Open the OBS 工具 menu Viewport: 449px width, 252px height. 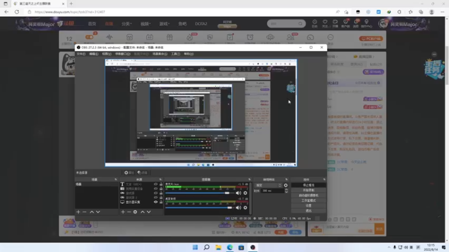coord(176,54)
